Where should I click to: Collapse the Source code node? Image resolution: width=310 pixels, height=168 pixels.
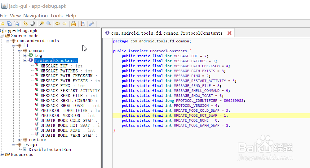pos(2,36)
